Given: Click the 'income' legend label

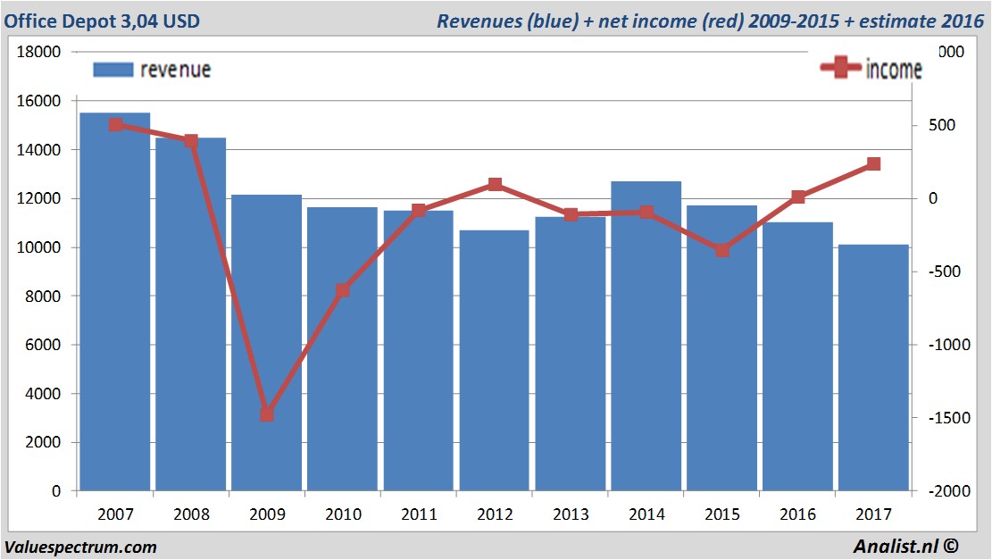Looking at the screenshot, I should (x=894, y=69).
